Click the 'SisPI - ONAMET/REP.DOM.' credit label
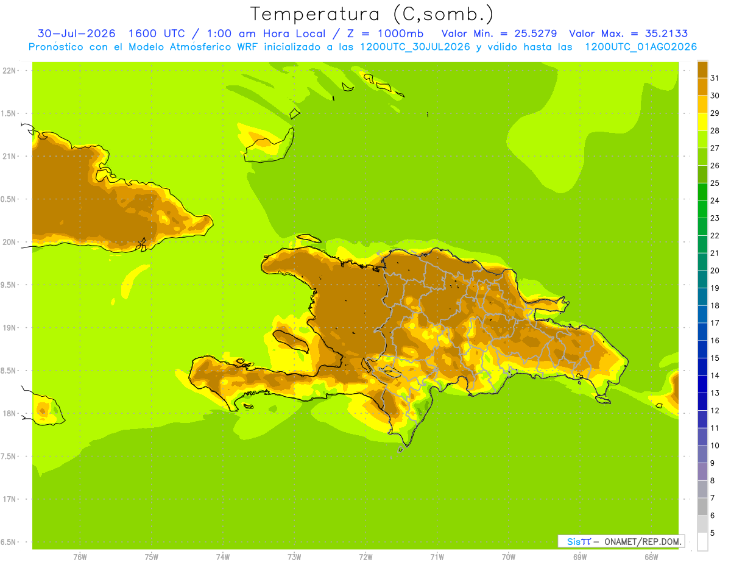Image resolution: width=731 pixels, height=565 pixels. click(621, 541)
